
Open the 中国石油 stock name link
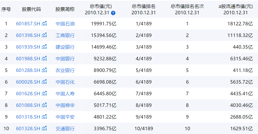[65, 24]
